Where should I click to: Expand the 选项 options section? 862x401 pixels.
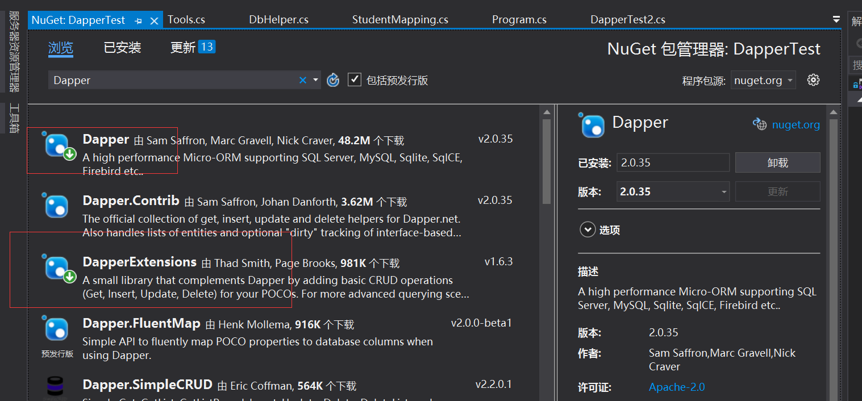click(586, 230)
